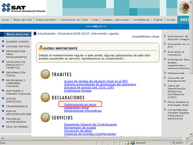Open the Inicio nav item
The width and height of the screenshot is (193, 145).
(x=5, y=20)
